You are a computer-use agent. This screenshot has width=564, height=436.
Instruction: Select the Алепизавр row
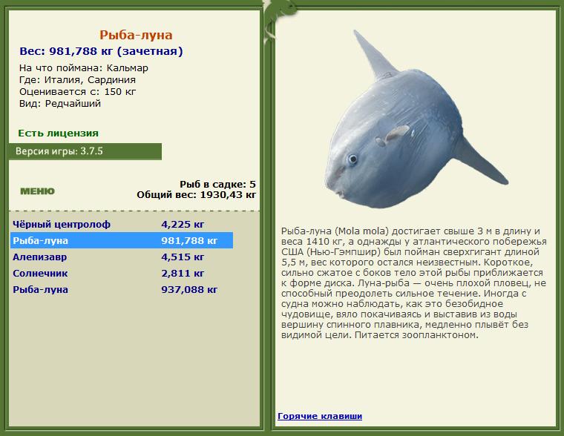122,257
